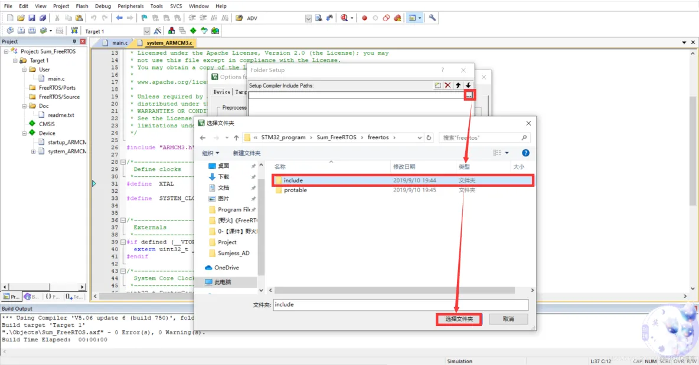Collapse the Device component node
This screenshot has width=699, height=365.
tap(24, 133)
